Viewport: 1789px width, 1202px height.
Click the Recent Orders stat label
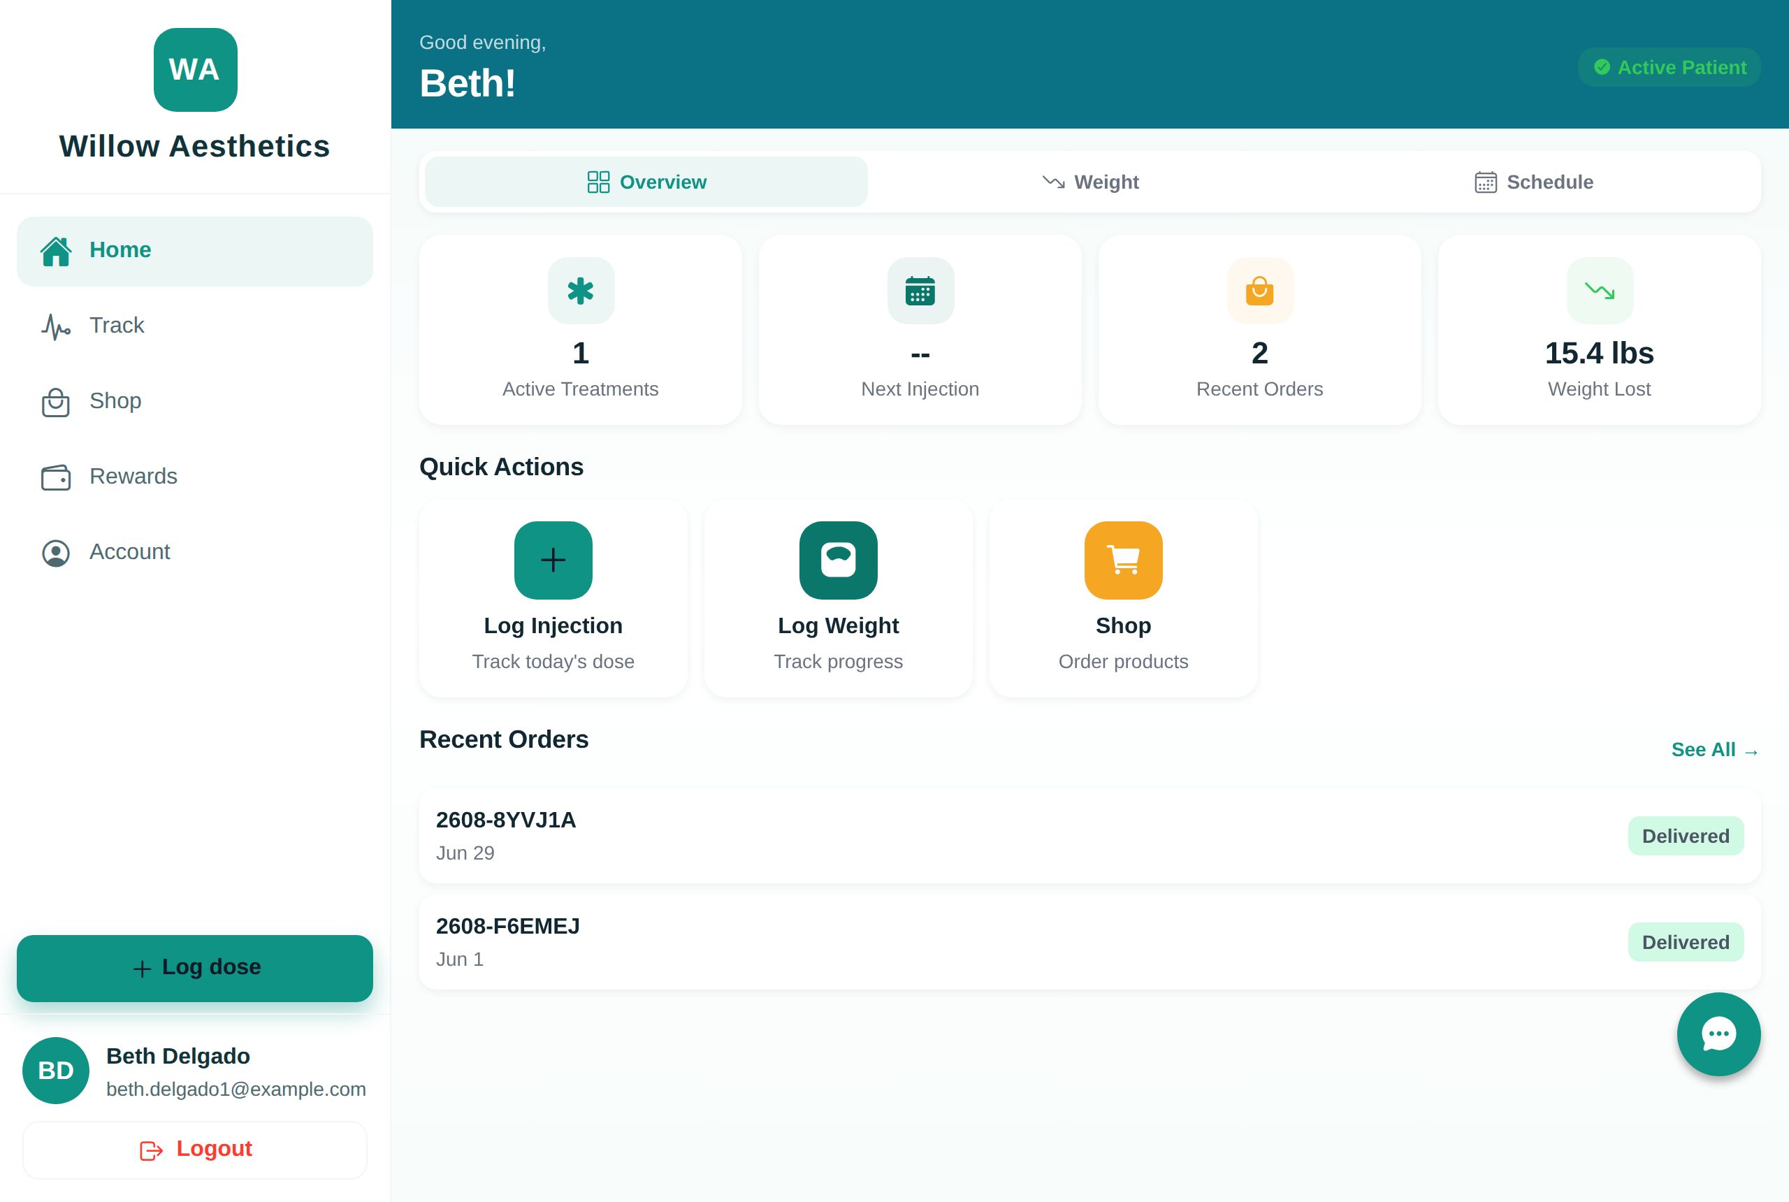tap(1259, 389)
